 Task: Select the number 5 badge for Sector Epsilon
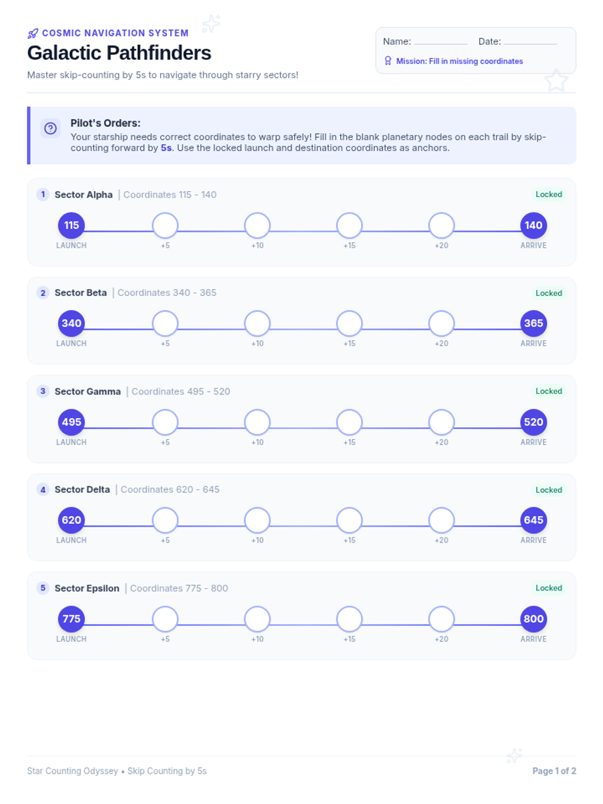[43, 588]
